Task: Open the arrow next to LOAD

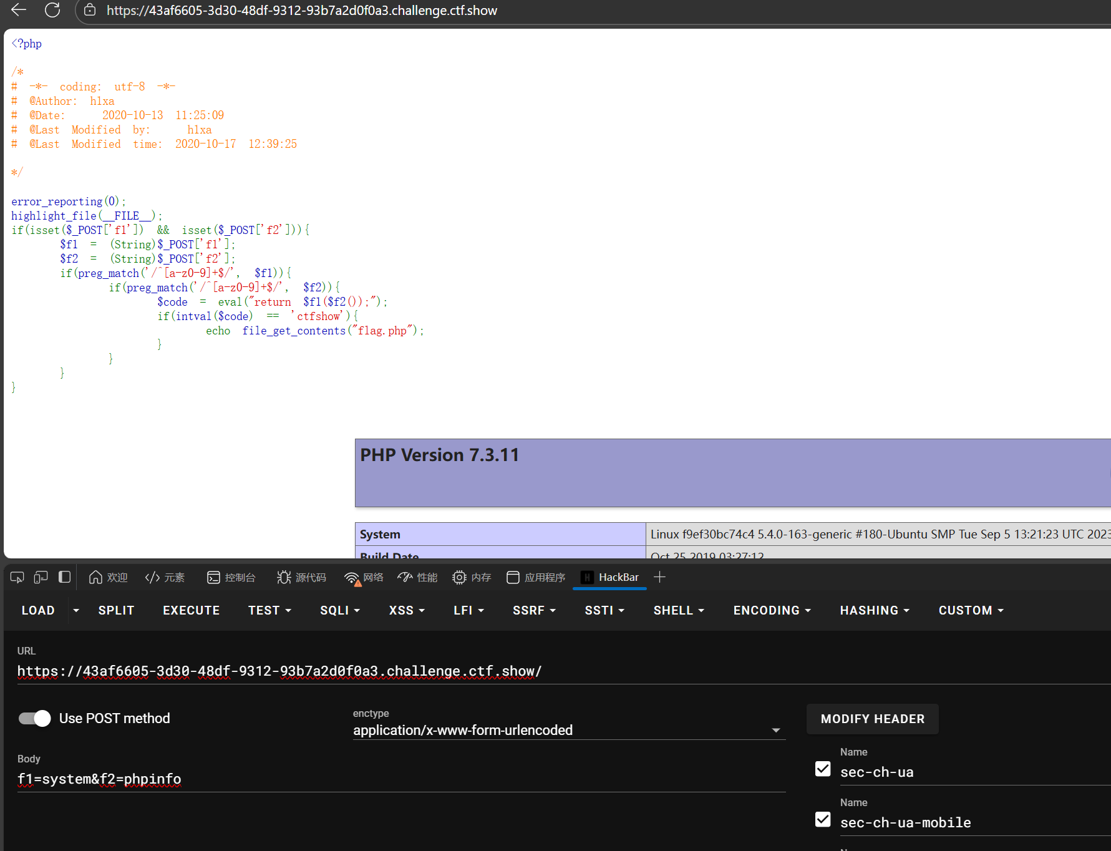Action: click(76, 610)
